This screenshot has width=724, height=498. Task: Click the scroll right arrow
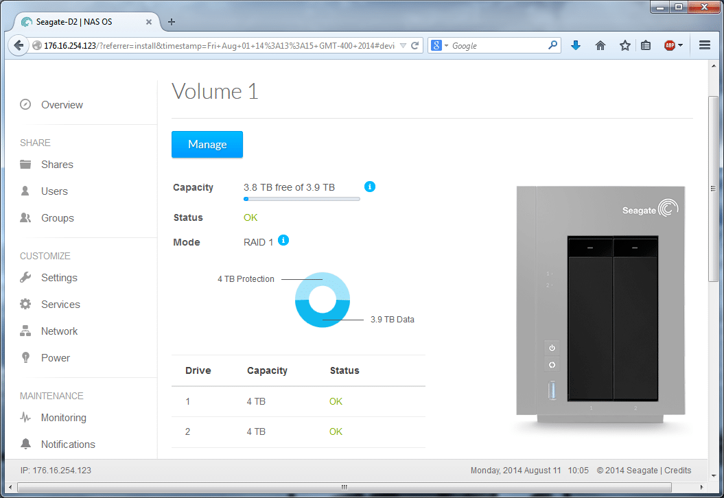click(x=701, y=487)
